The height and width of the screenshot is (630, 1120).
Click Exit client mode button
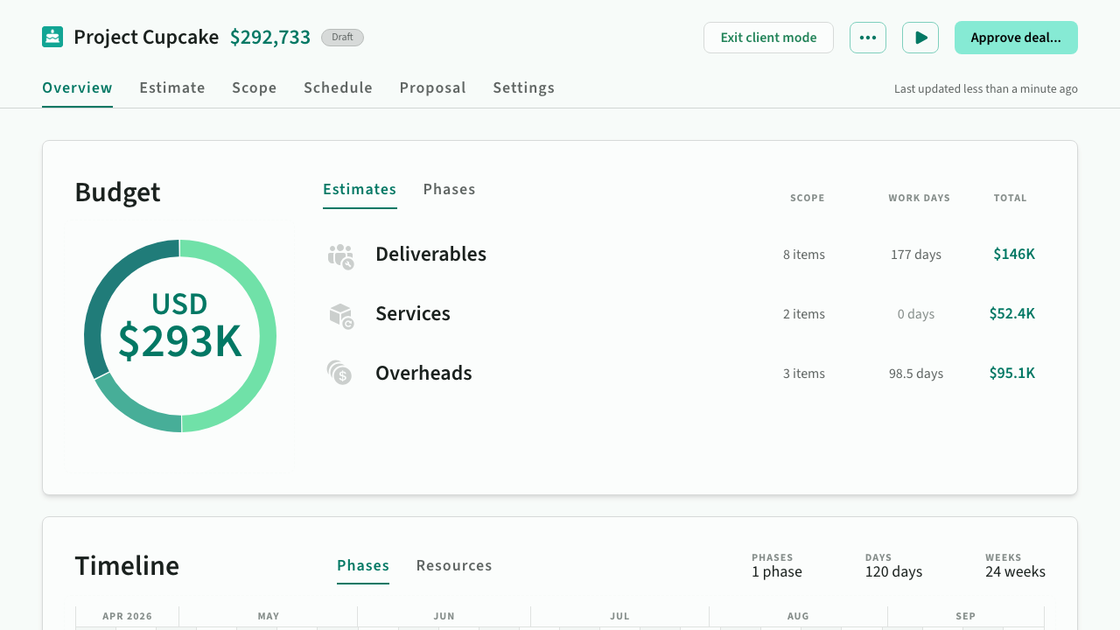pos(767,38)
